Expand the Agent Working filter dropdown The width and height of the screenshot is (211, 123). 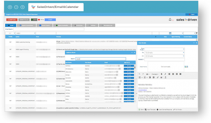pos(182,33)
